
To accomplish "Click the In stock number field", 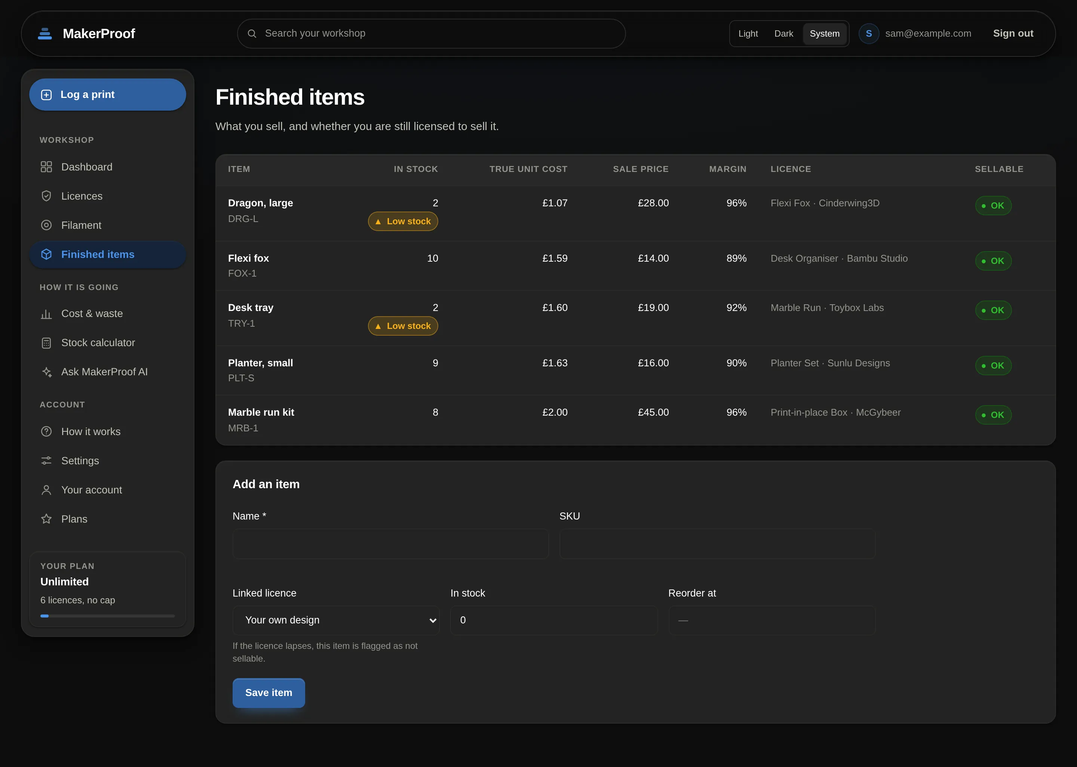I will click(554, 620).
